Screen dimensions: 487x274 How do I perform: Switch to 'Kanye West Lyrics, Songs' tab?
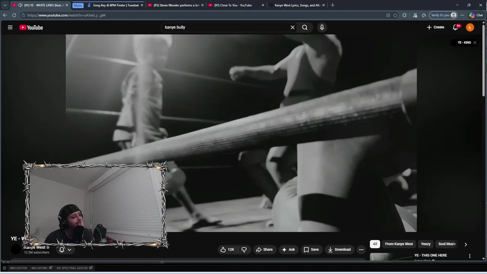click(297, 5)
